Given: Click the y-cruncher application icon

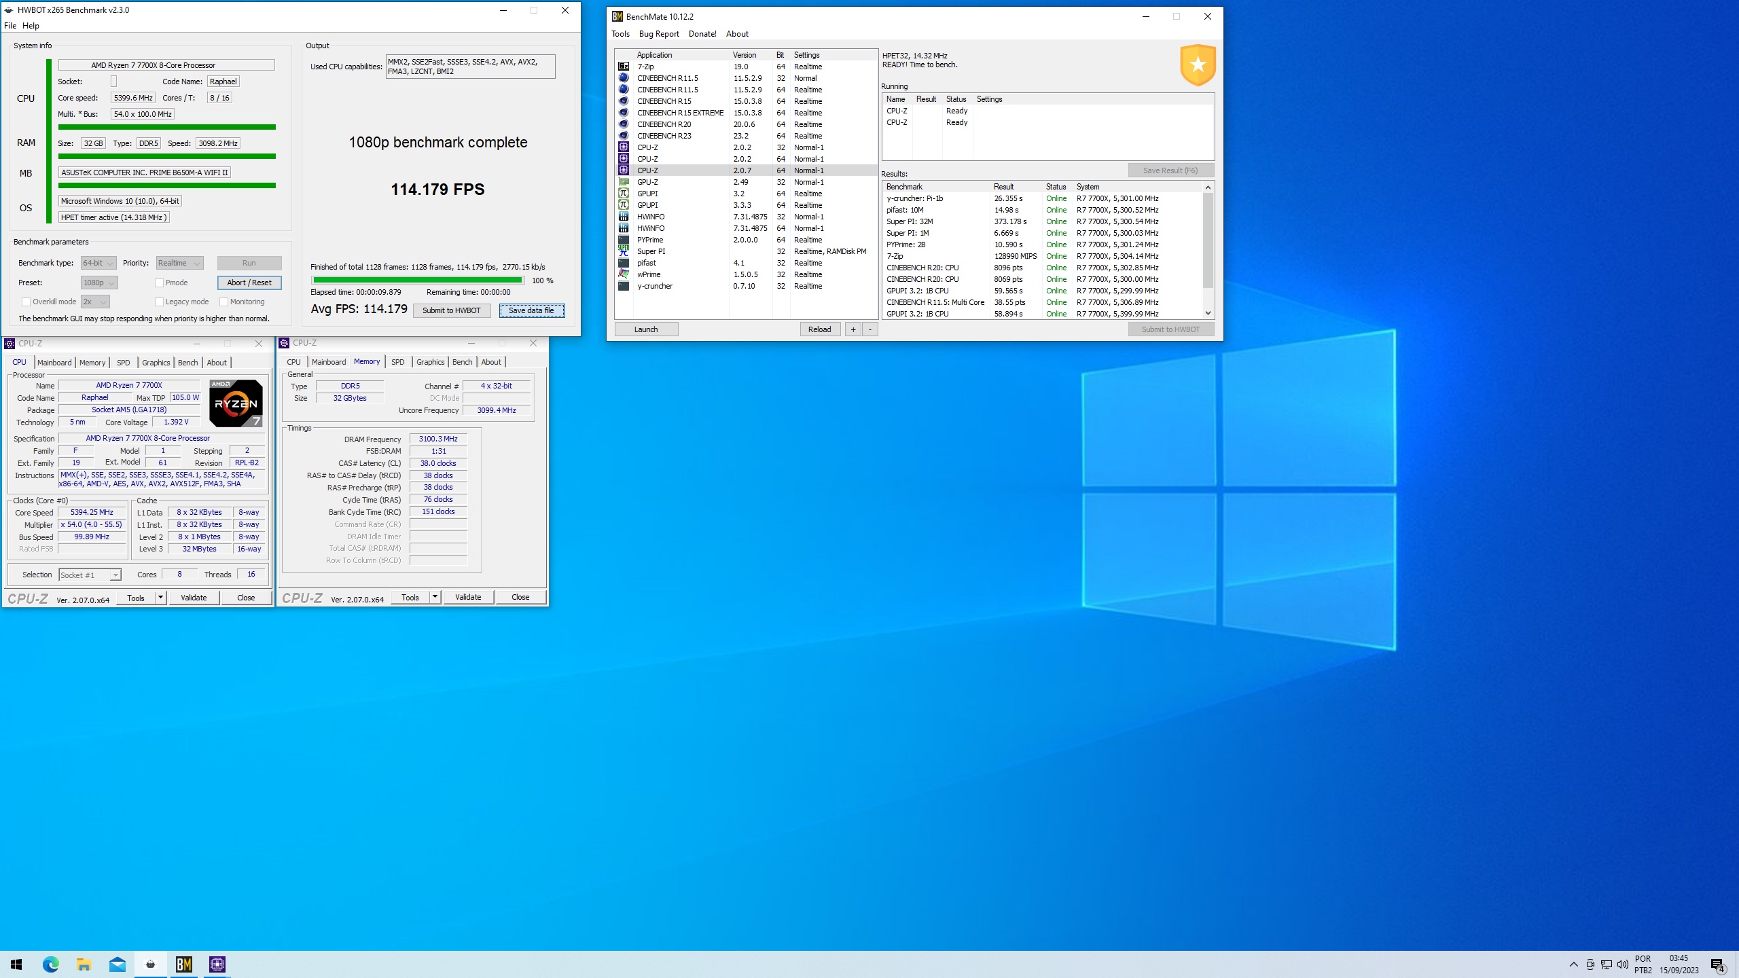Looking at the screenshot, I should click(623, 286).
